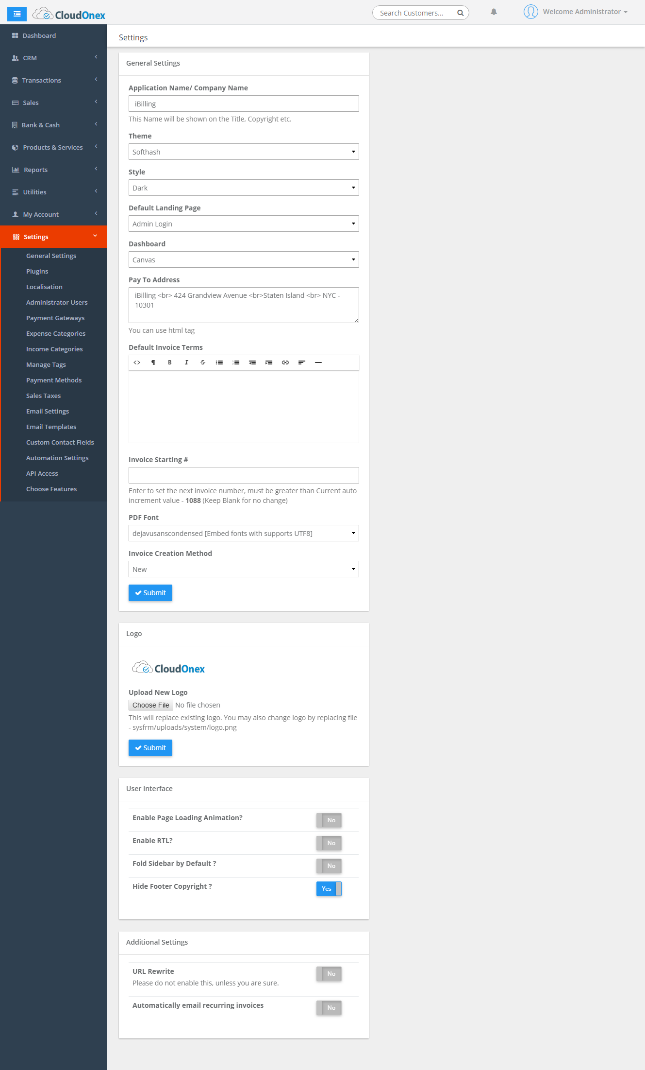Apply strikethrough in invoice terms editor
The width and height of the screenshot is (645, 1070).
pos(203,362)
